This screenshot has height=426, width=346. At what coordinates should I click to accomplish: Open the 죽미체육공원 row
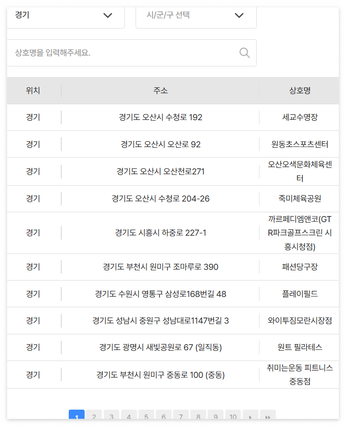(304, 198)
